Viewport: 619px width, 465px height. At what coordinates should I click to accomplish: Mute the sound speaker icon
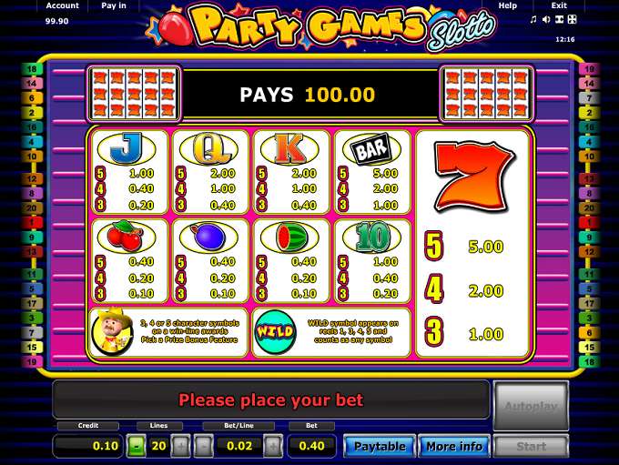point(546,19)
